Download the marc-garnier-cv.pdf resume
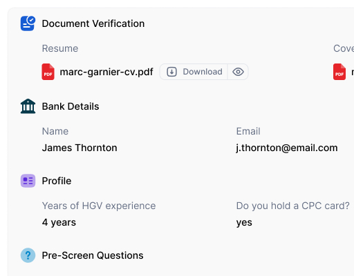This screenshot has height=276, width=354. 194,72
